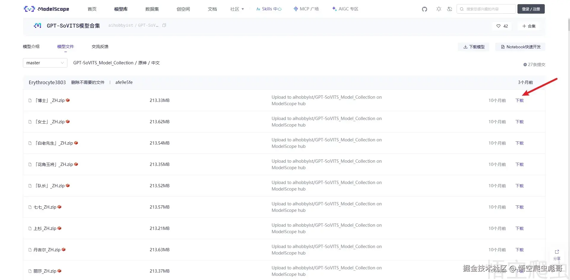Click the LFS cube icon beside 七七_ZH.zip
570x280 pixels.
click(x=59, y=207)
